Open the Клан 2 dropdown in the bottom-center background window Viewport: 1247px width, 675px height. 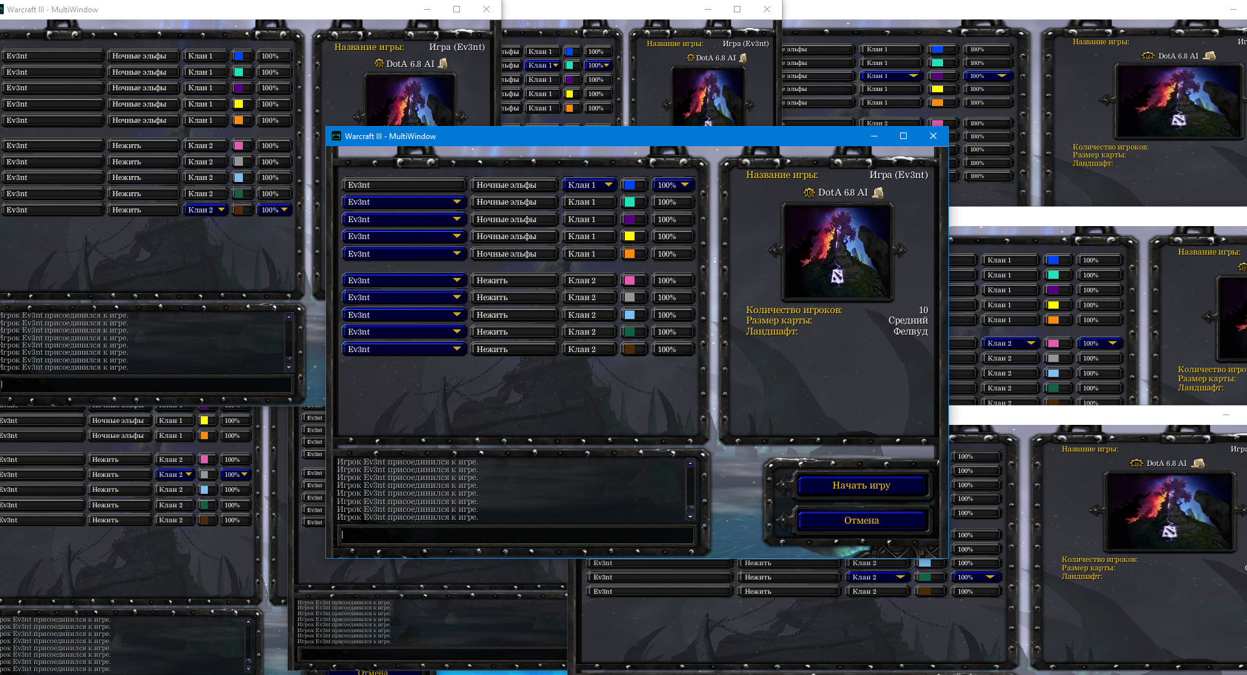(x=878, y=578)
